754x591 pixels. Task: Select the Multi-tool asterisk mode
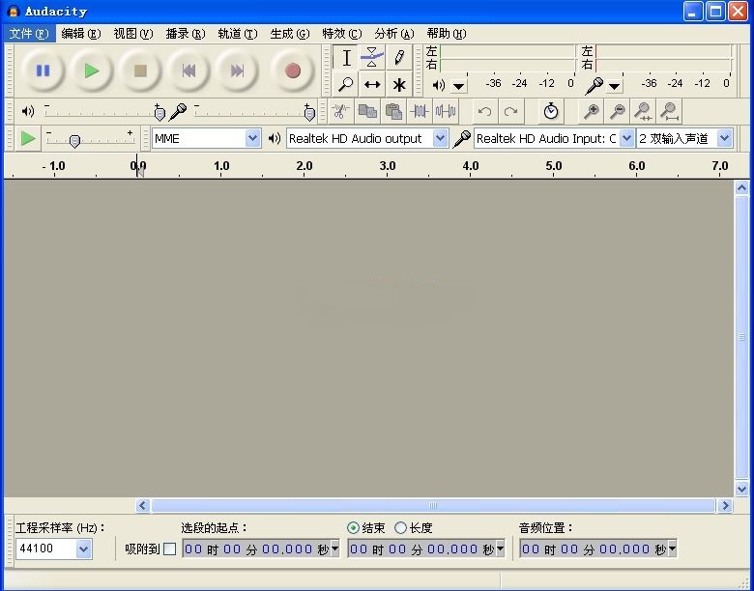pos(398,85)
